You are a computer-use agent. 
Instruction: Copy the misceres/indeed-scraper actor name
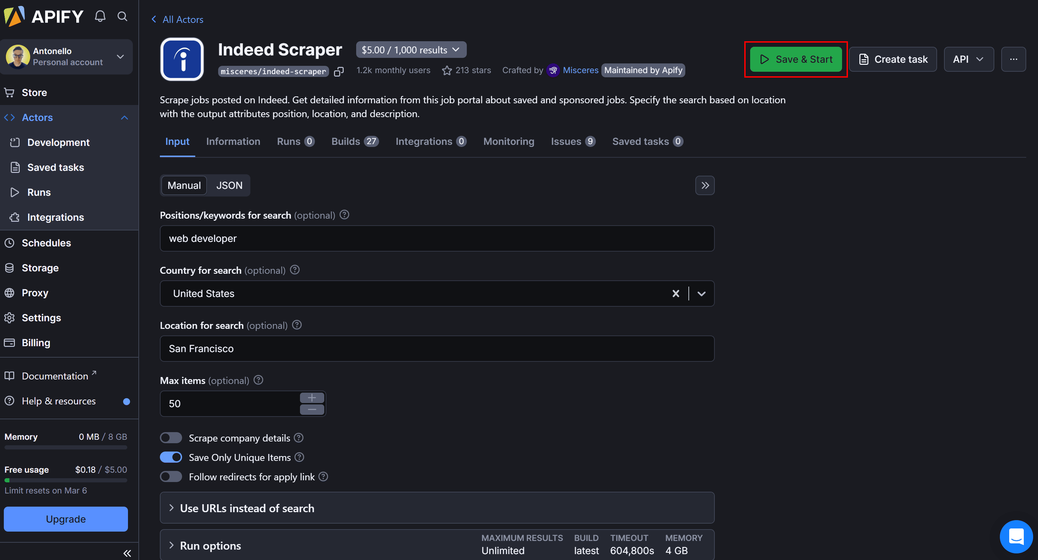tap(338, 71)
